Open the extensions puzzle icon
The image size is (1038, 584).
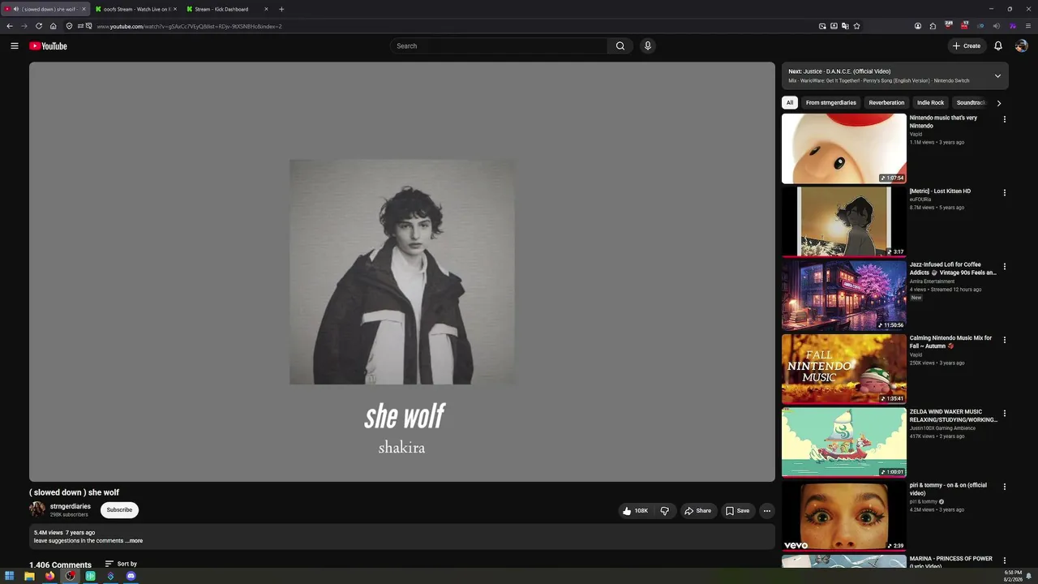click(x=933, y=26)
